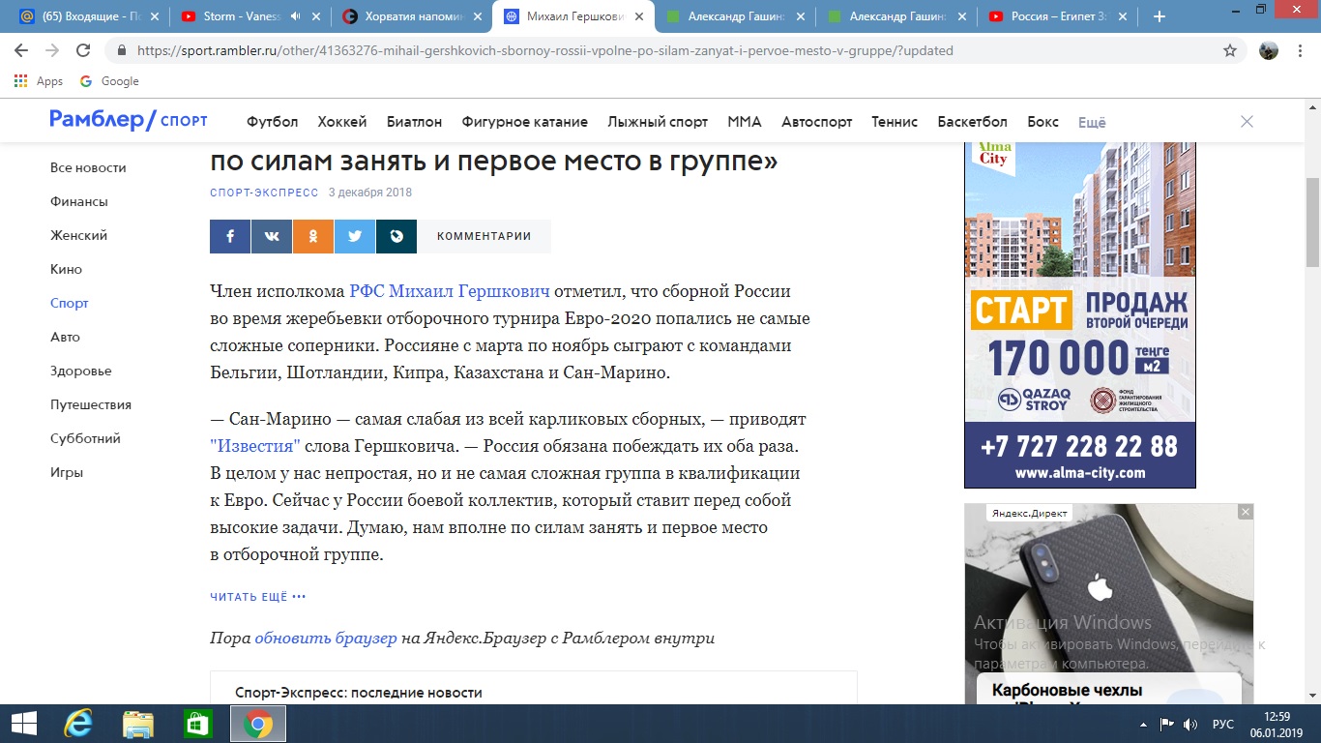Click the page vertical scrollbar thumb
The height and width of the screenshot is (743, 1321).
(1312, 223)
